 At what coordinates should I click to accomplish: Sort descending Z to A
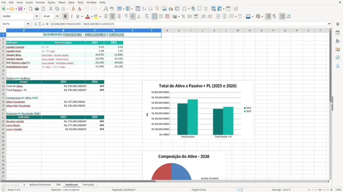coord(150,9)
